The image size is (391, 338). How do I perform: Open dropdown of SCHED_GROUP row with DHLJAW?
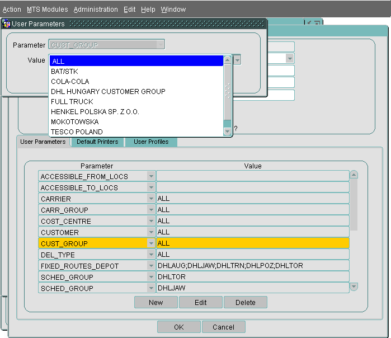[151, 288]
